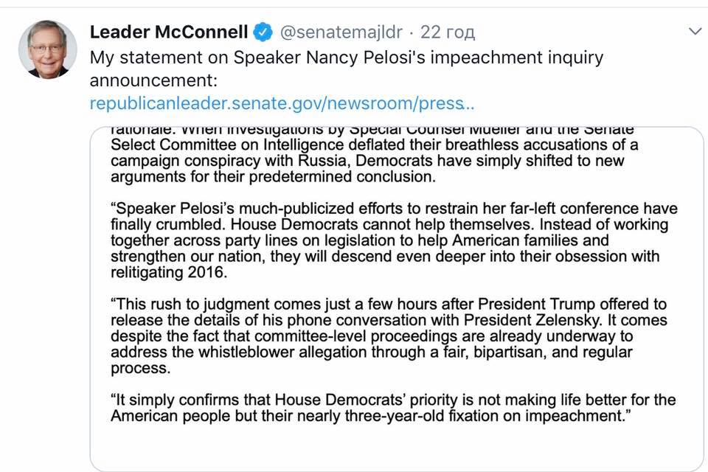This screenshot has height=472, width=708.
Task: Select the paragraph beginning "This rush to judgment"
Action: tap(389, 336)
